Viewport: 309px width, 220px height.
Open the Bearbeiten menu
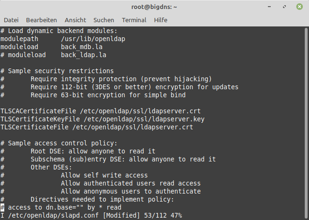point(42,20)
